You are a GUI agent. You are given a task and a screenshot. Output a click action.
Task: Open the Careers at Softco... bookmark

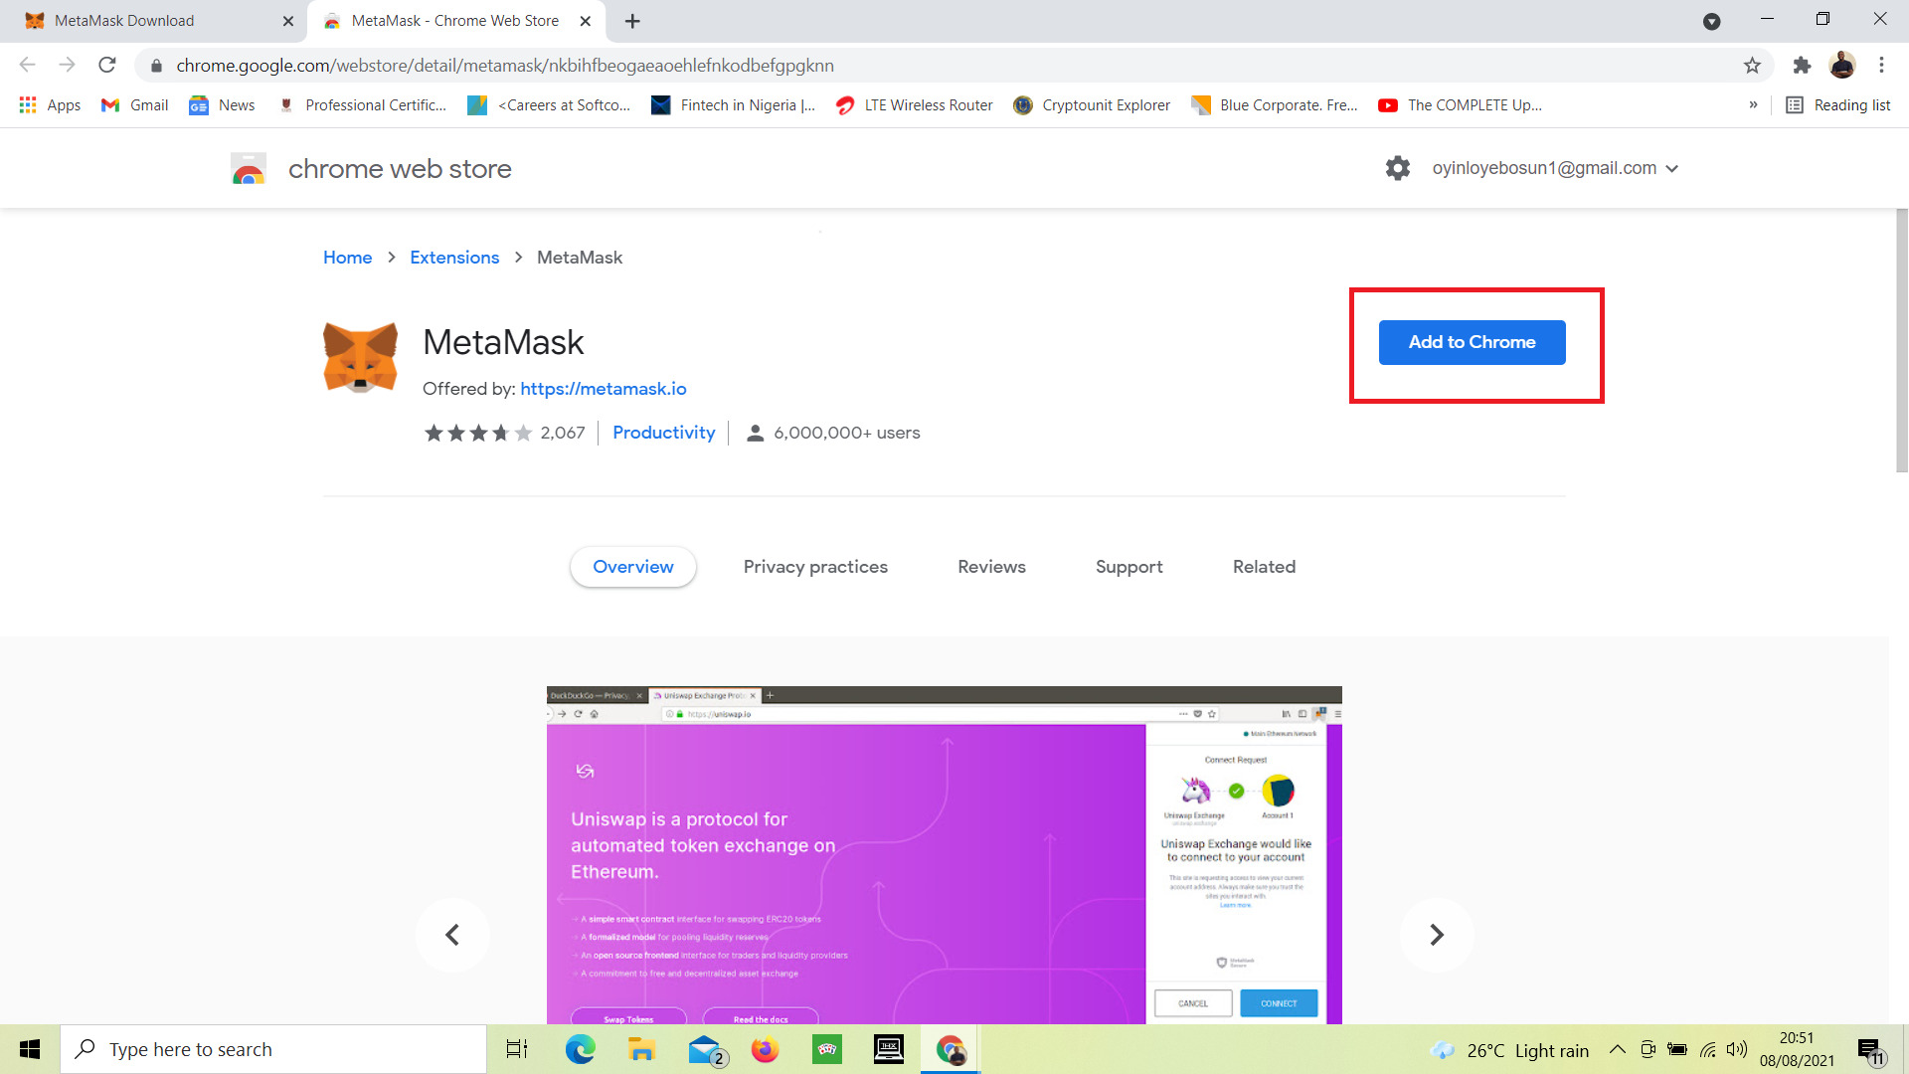click(x=549, y=105)
